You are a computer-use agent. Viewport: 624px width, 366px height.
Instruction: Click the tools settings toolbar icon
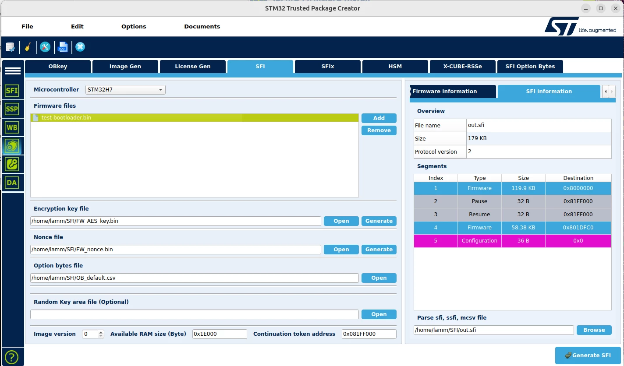point(45,47)
